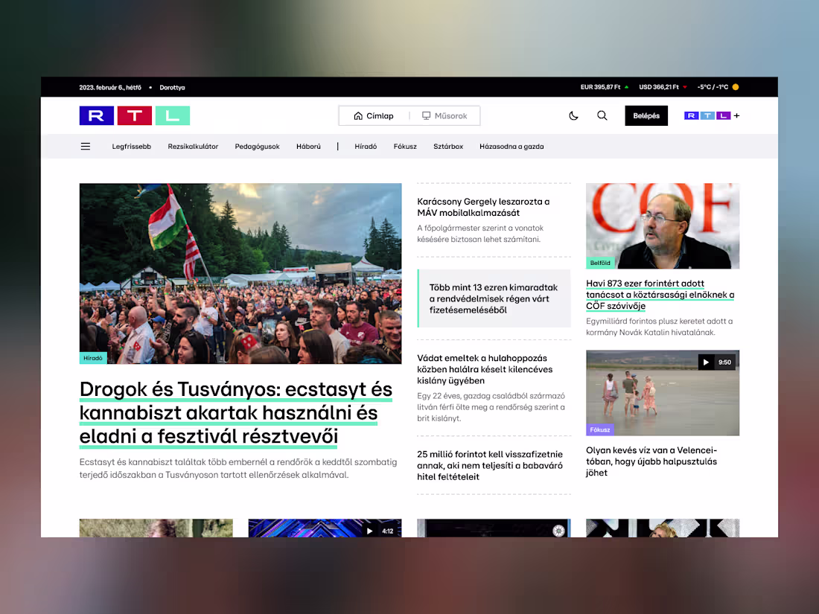The height and width of the screenshot is (614, 819).
Task: Open the CÖF man photo thumbnail
Action: [663, 226]
